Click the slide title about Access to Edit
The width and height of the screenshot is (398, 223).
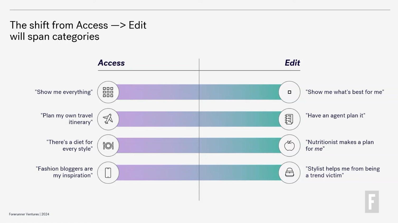point(78,31)
